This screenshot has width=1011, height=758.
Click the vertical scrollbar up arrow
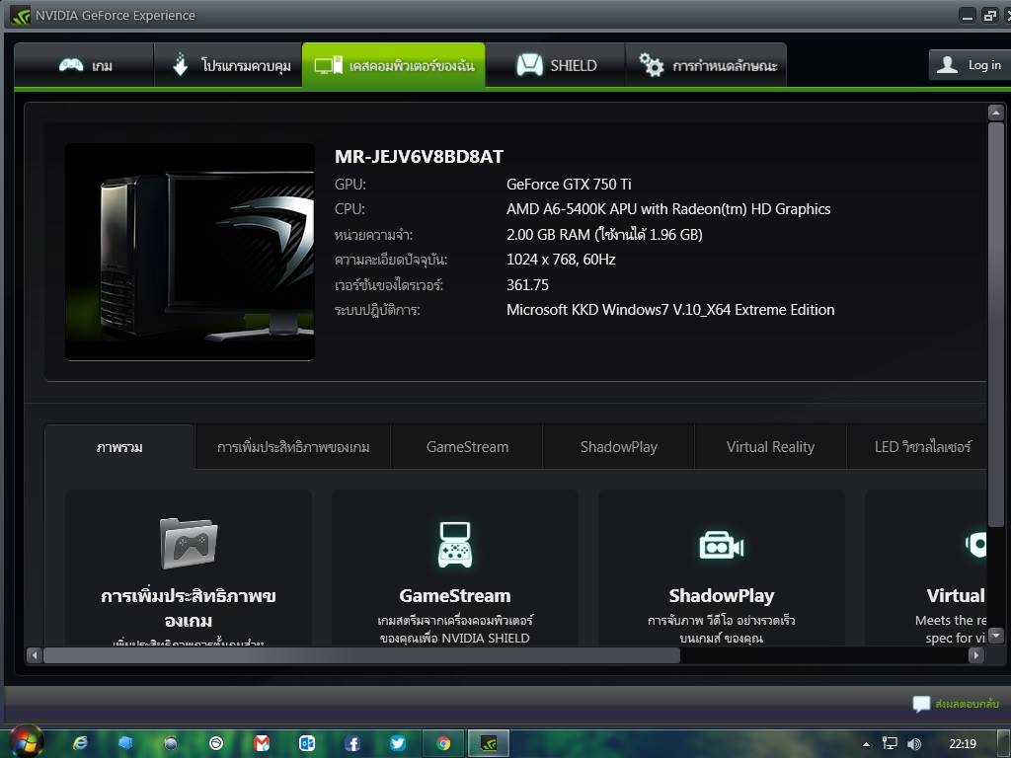click(996, 113)
